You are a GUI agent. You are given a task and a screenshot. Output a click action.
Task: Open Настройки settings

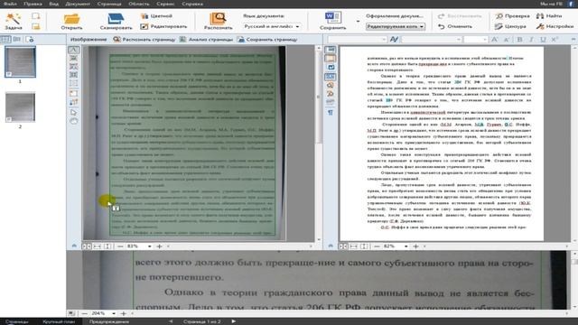coord(555,26)
